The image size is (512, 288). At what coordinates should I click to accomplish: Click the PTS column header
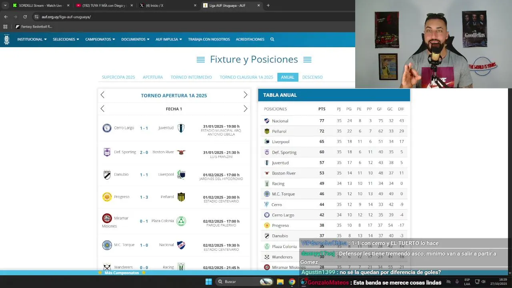point(322,109)
